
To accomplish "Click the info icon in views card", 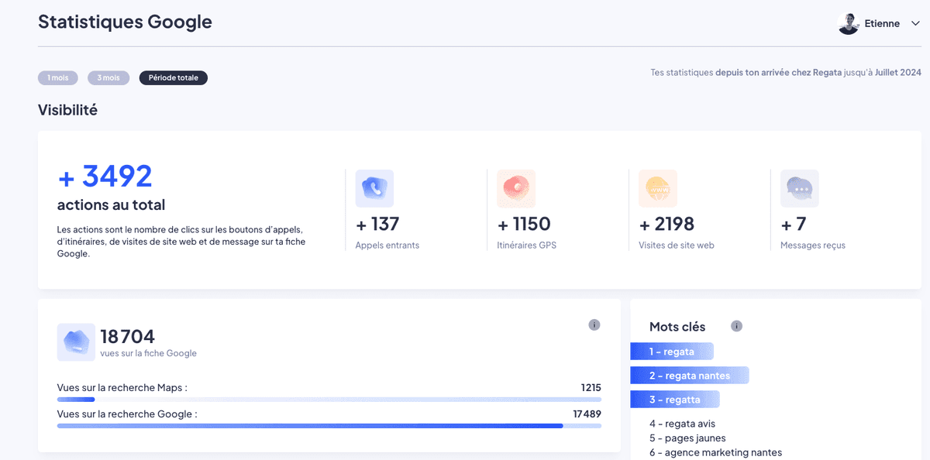I will coord(594,325).
